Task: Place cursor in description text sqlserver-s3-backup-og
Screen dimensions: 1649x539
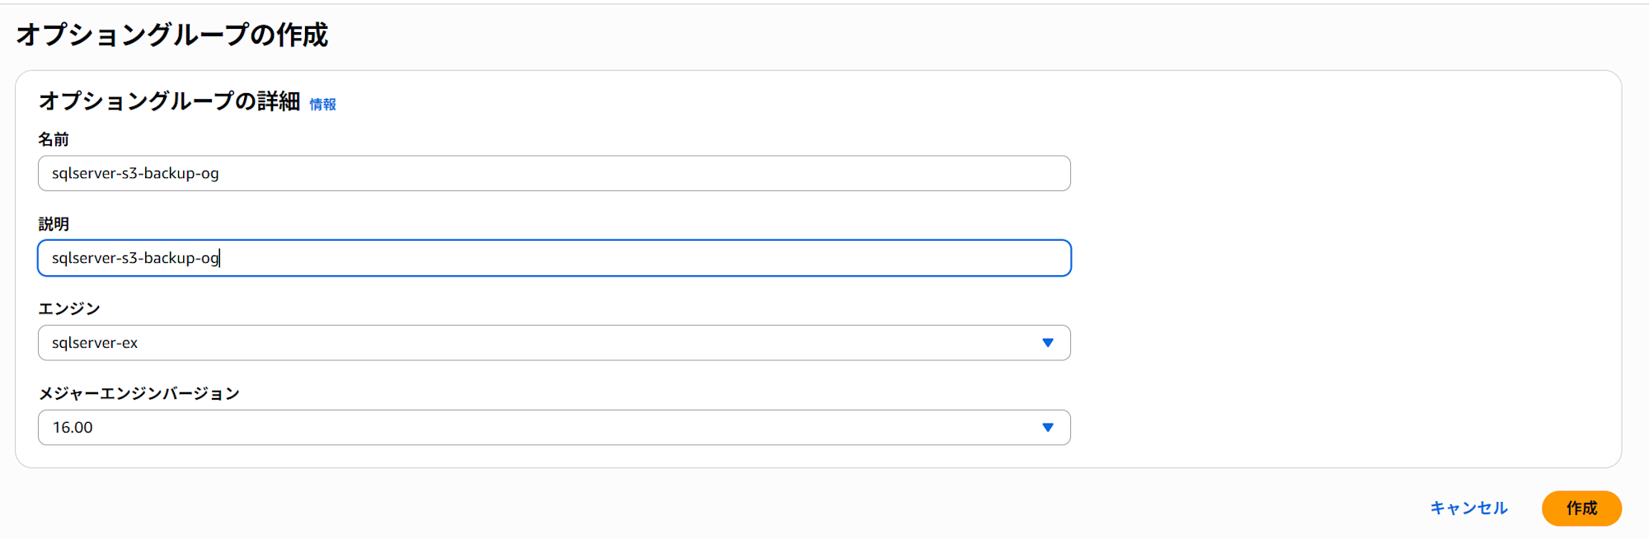Action: [135, 258]
